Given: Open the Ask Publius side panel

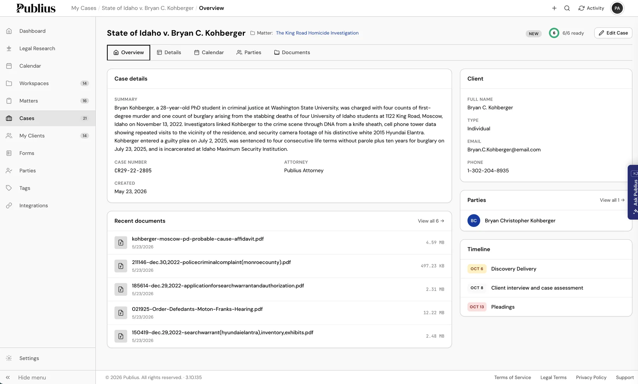Looking at the screenshot, I should click(633, 192).
